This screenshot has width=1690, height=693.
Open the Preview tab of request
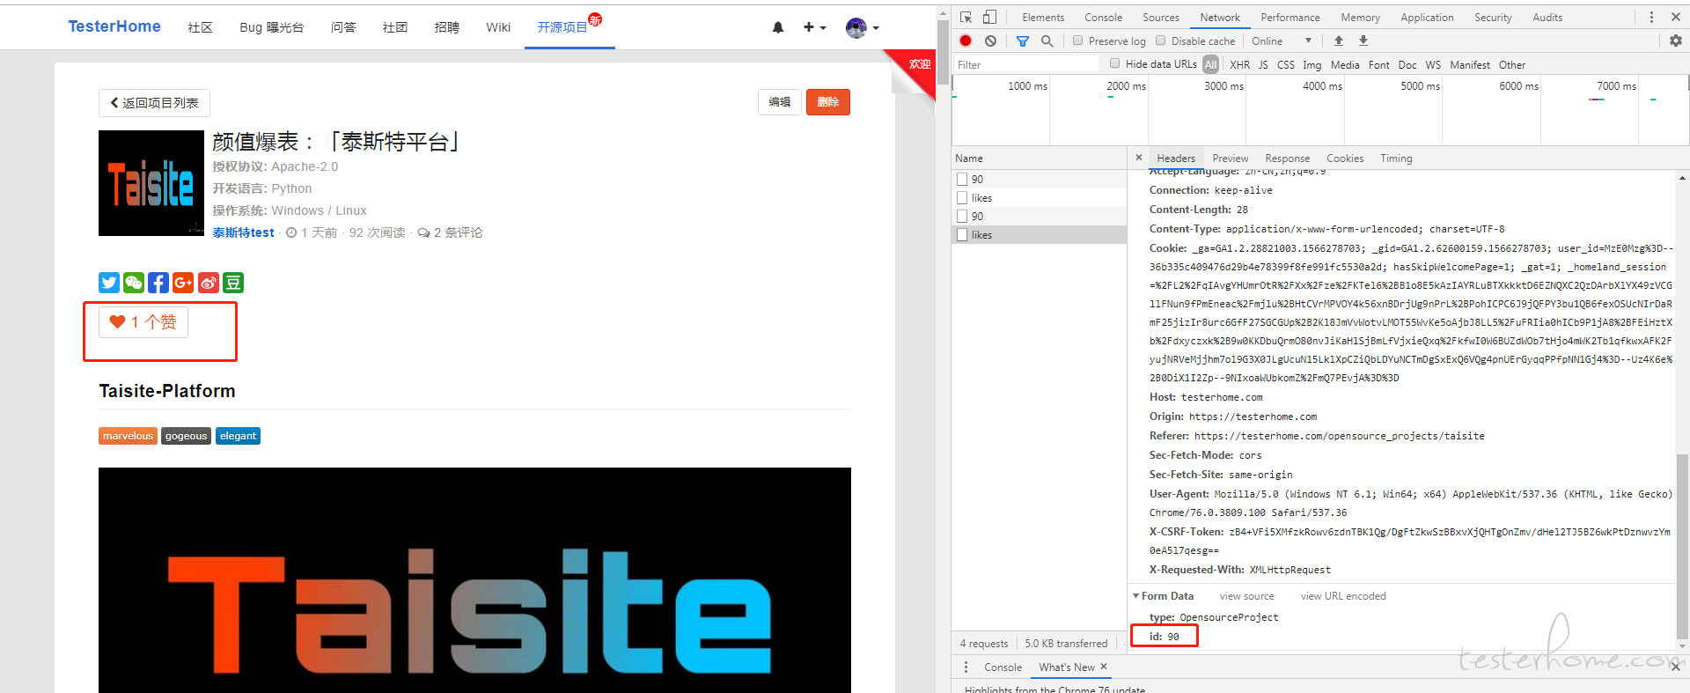click(x=1230, y=159)
